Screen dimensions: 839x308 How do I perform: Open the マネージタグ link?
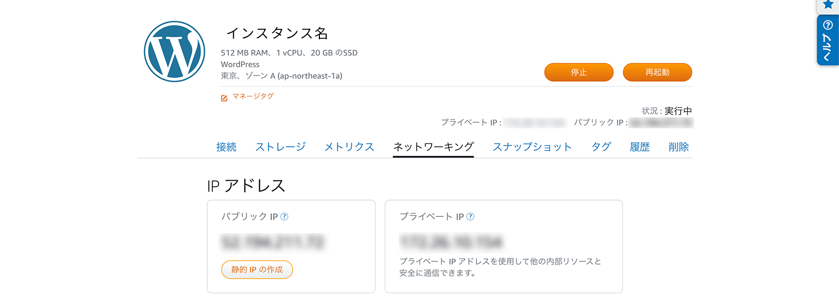click(x=253, y=96)
